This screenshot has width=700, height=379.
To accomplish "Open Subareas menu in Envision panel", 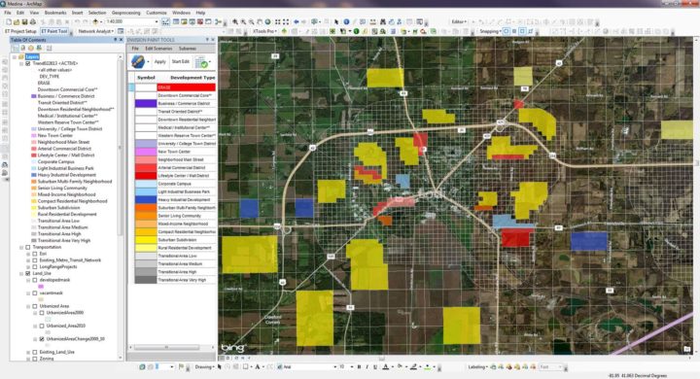I will (x=188, y=49).
